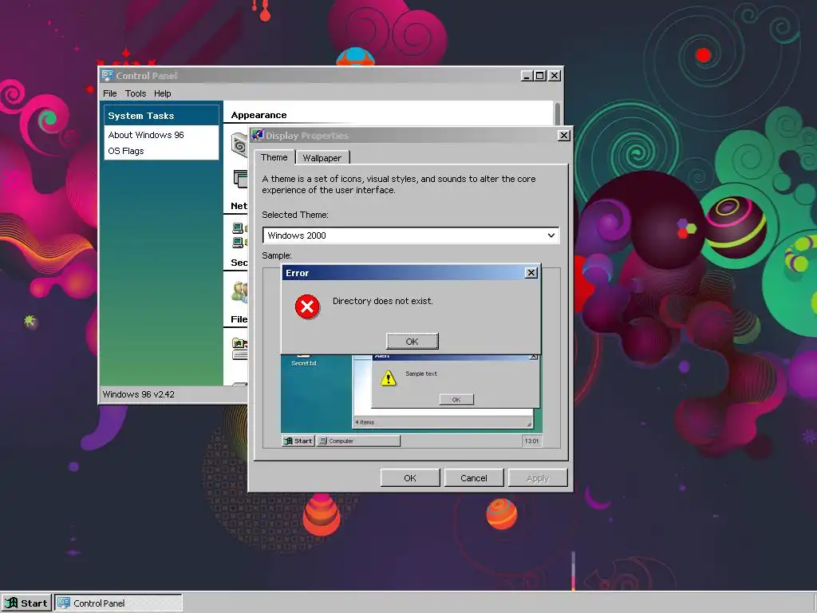
Task: Click the Windows flag icon on Start
Action: [11, 603]
